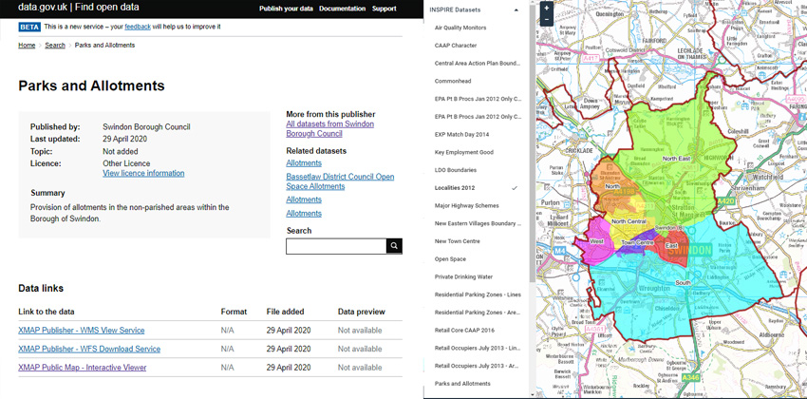Viewport: 807px width, 399px height.
Task: Collapse the INSPIRE Datasets list
Action: [516, 9]
